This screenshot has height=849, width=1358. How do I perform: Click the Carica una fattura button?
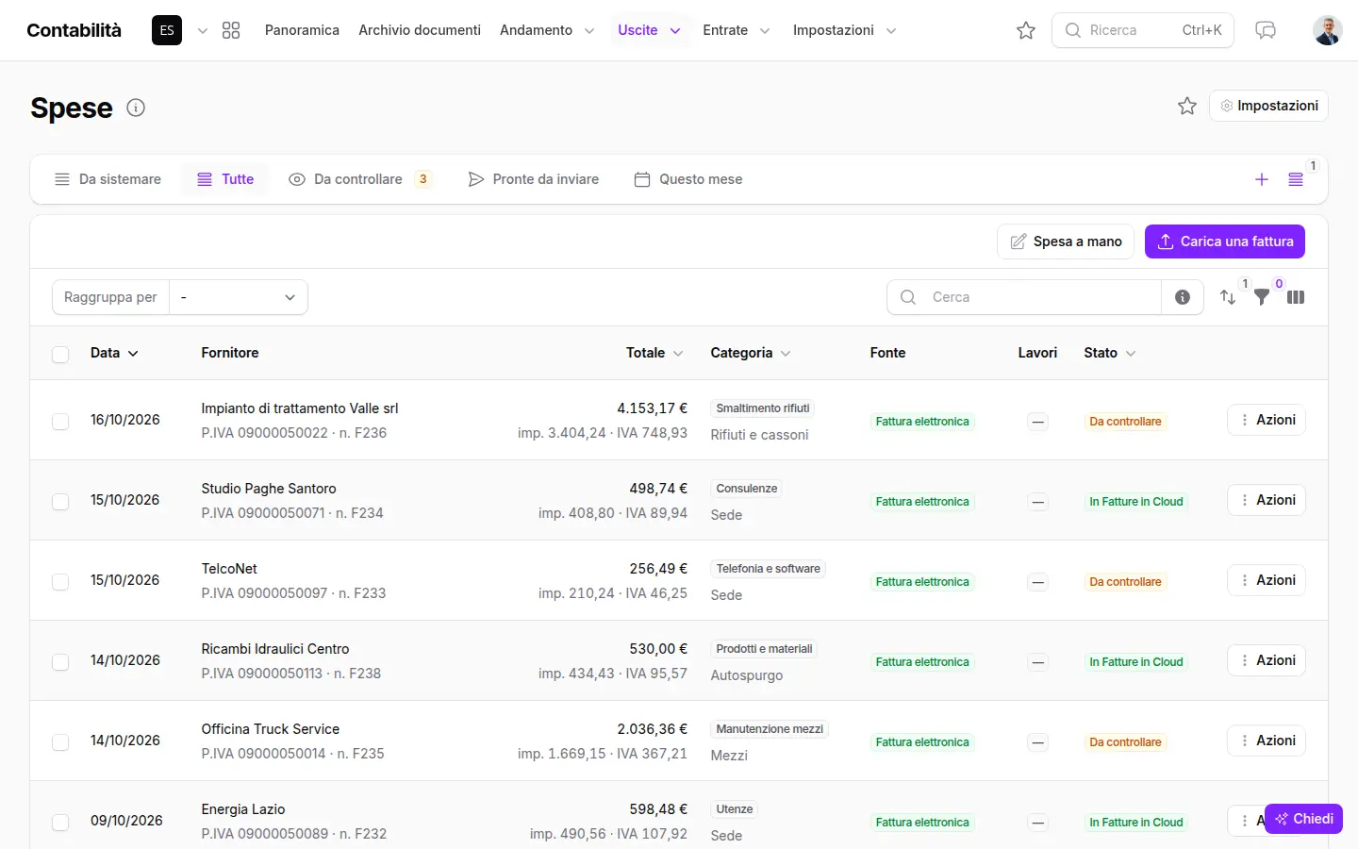tap(1225, 241)
